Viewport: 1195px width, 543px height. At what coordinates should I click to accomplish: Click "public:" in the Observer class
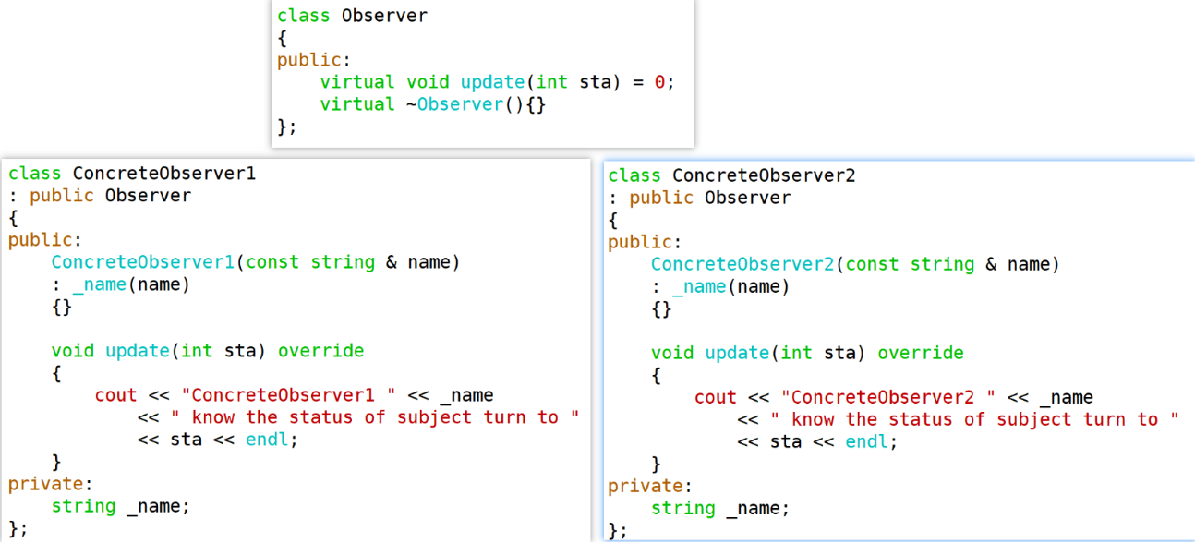(314, 60)
